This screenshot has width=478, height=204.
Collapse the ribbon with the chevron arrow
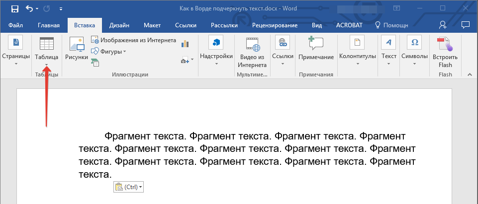(x=468, y=74)
